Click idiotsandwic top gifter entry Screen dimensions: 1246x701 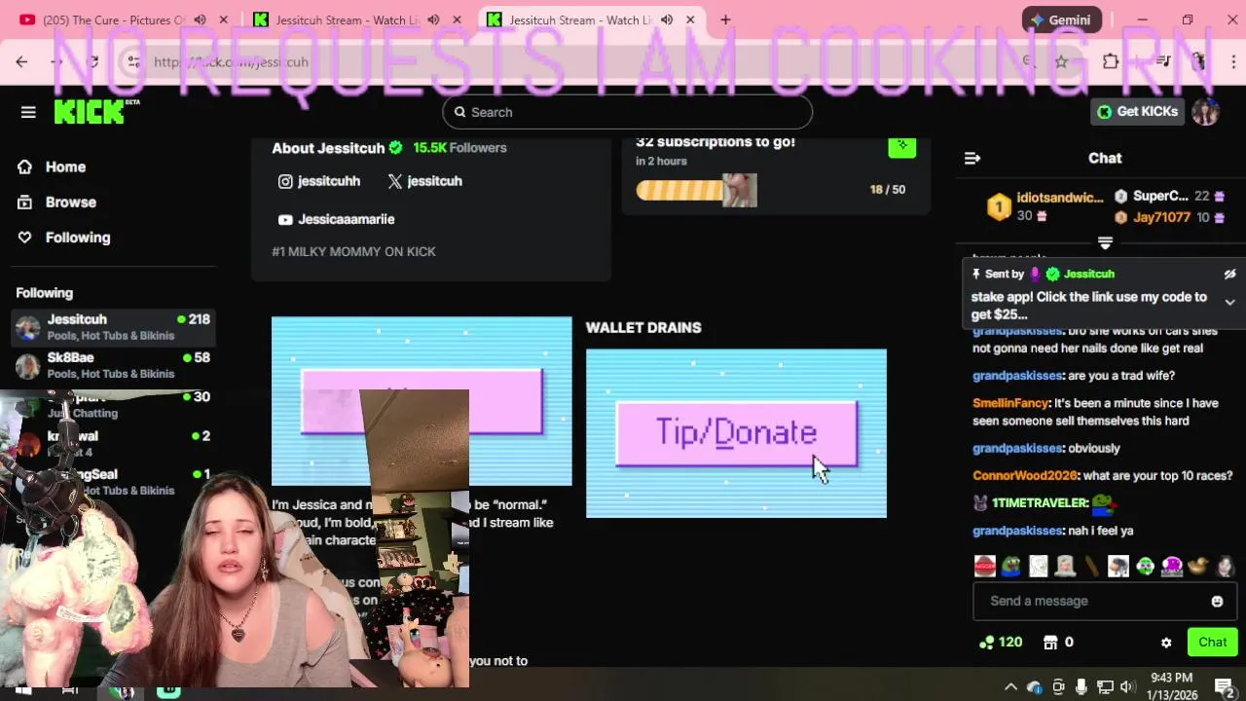pyautogui.click(x=1044, y=206)
